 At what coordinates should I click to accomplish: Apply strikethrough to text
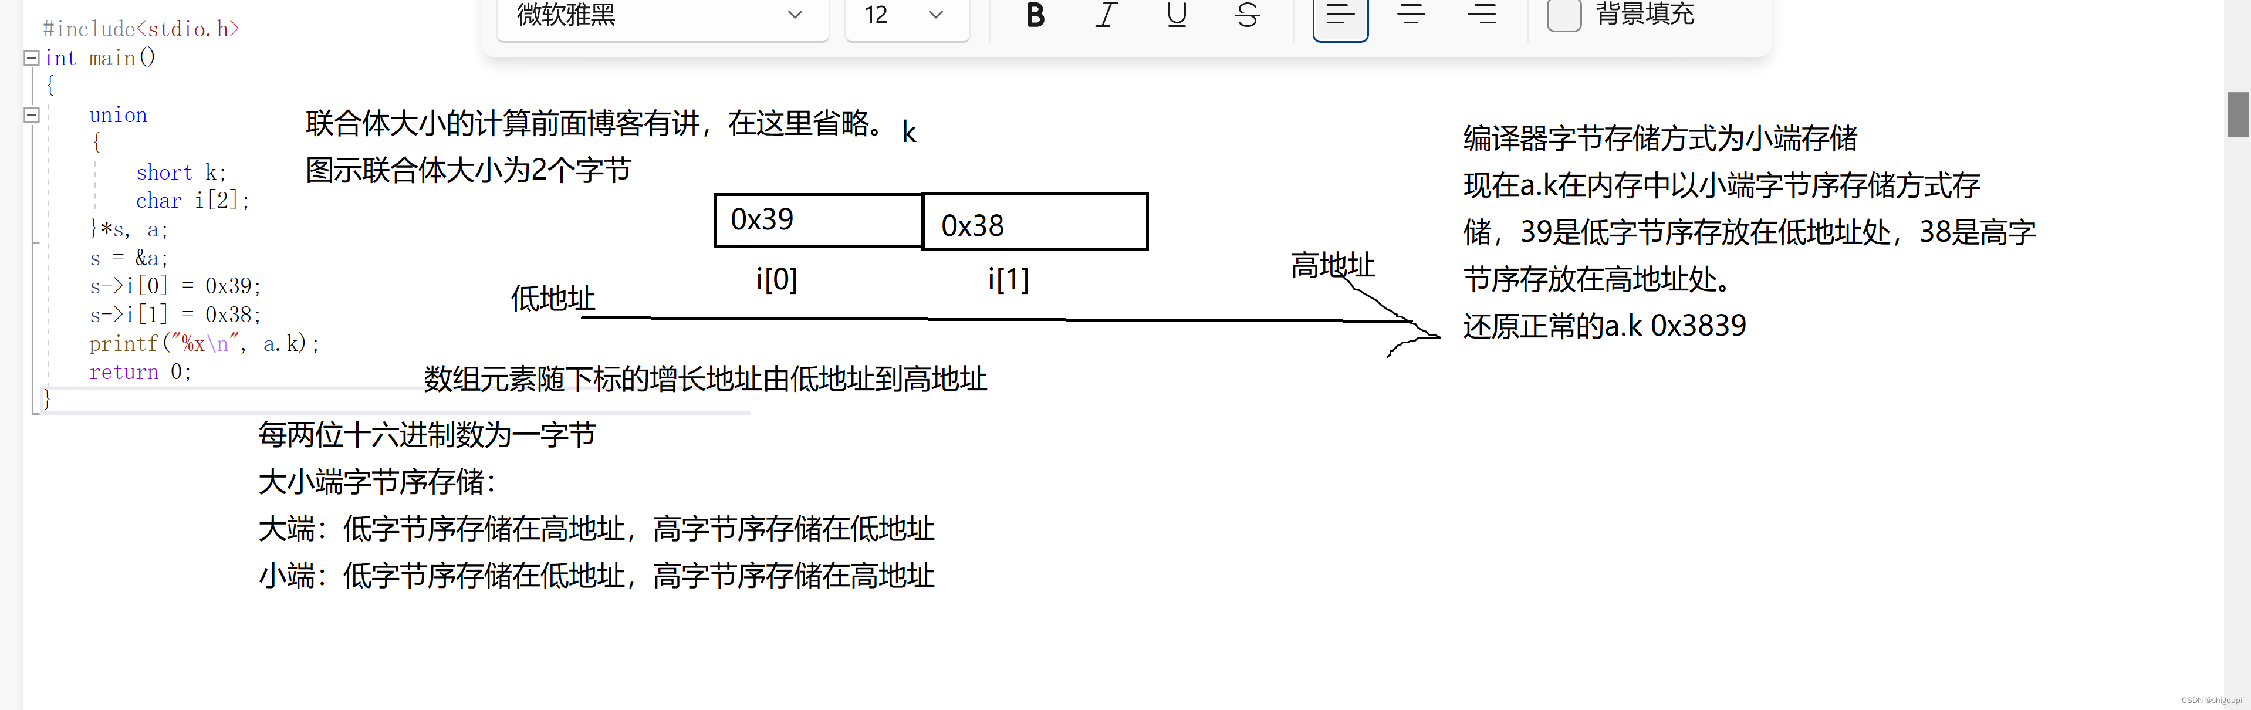pos(1247,15)
